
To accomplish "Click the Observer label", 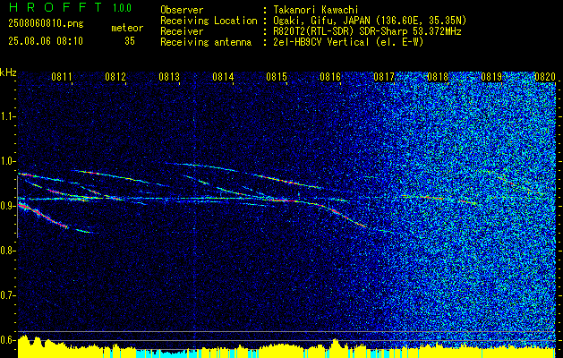I will coord(182,10).
